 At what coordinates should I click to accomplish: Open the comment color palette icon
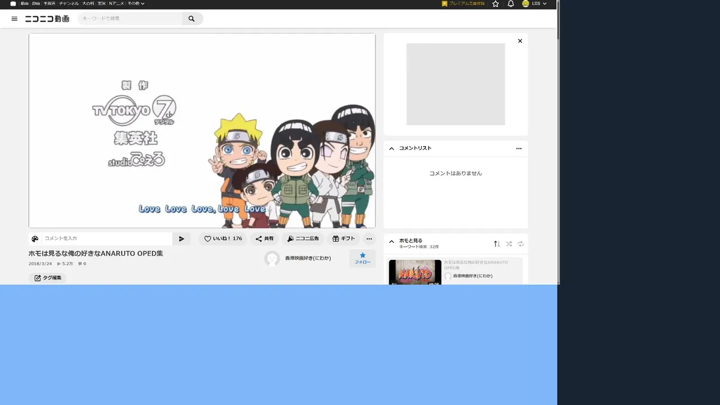(x=35, y=238)
